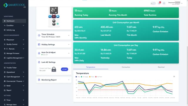Click the Retail cart icon

(5, 86)
